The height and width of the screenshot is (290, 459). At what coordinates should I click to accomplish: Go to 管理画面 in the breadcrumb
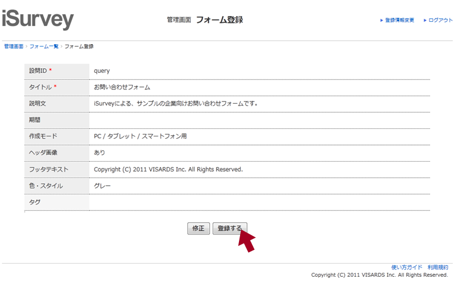[x=14, y=46]
